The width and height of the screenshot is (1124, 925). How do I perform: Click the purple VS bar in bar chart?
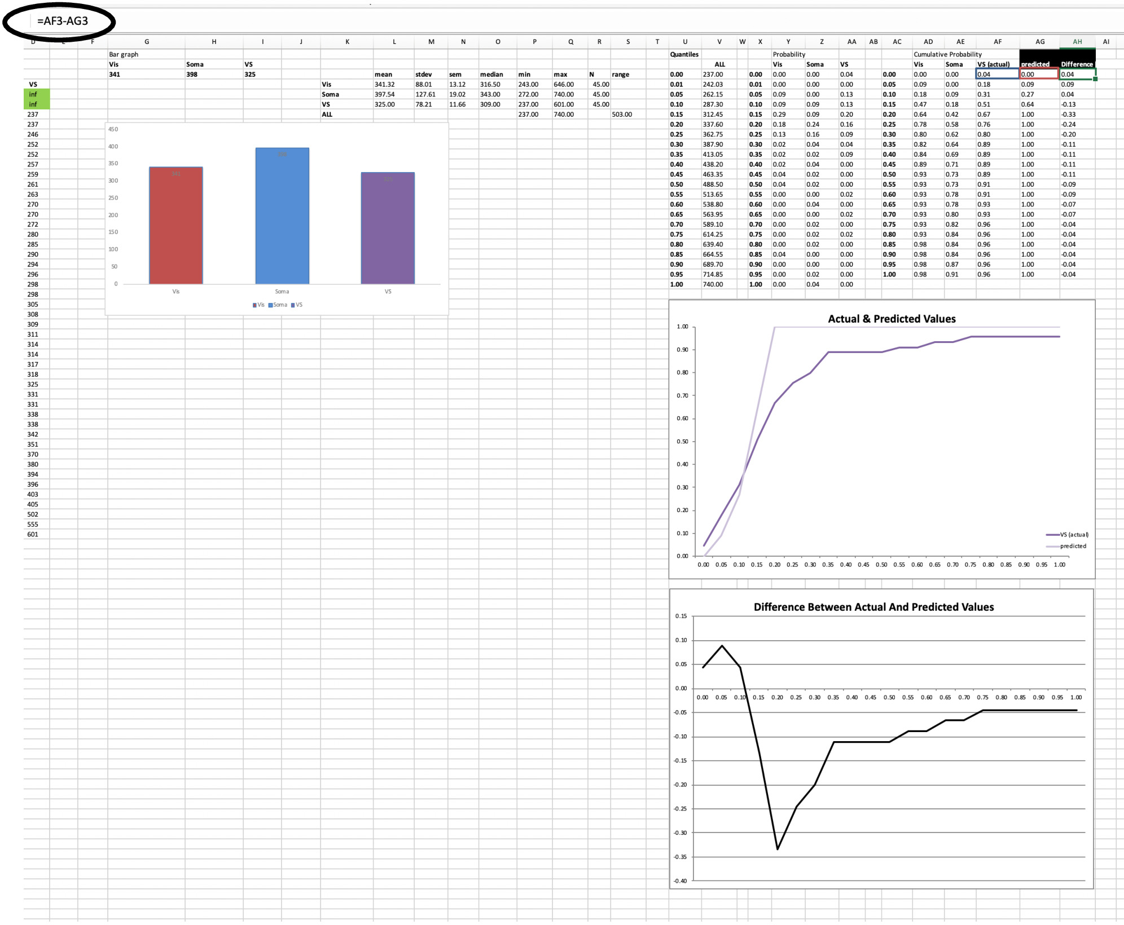click(x=388, y=228)
